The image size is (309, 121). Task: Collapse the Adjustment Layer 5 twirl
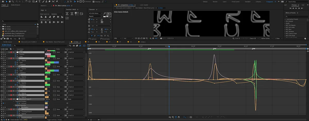[10, 99]
